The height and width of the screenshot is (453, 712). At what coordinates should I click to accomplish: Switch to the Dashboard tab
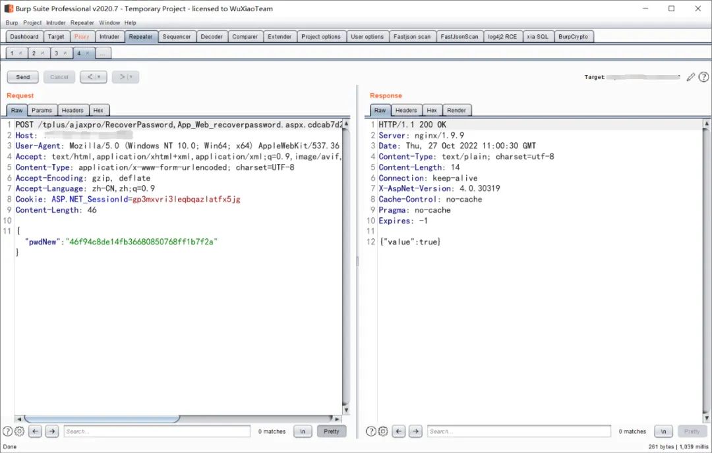24,37
